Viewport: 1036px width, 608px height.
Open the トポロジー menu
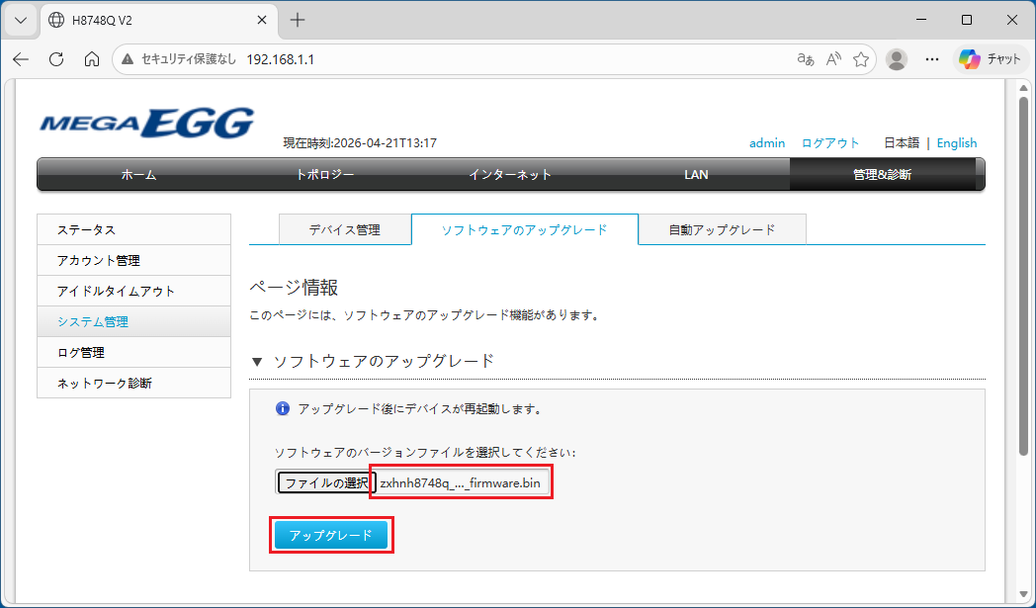[324, 174]
